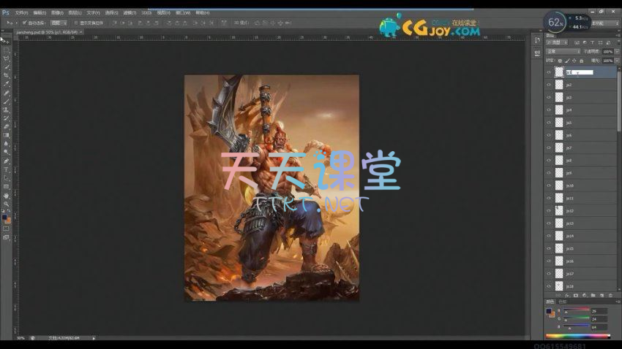This screenshot has height=349, width=622.
Task: Open the 滤镜 (Filter) menu
Action: click(x=128, y=12)
